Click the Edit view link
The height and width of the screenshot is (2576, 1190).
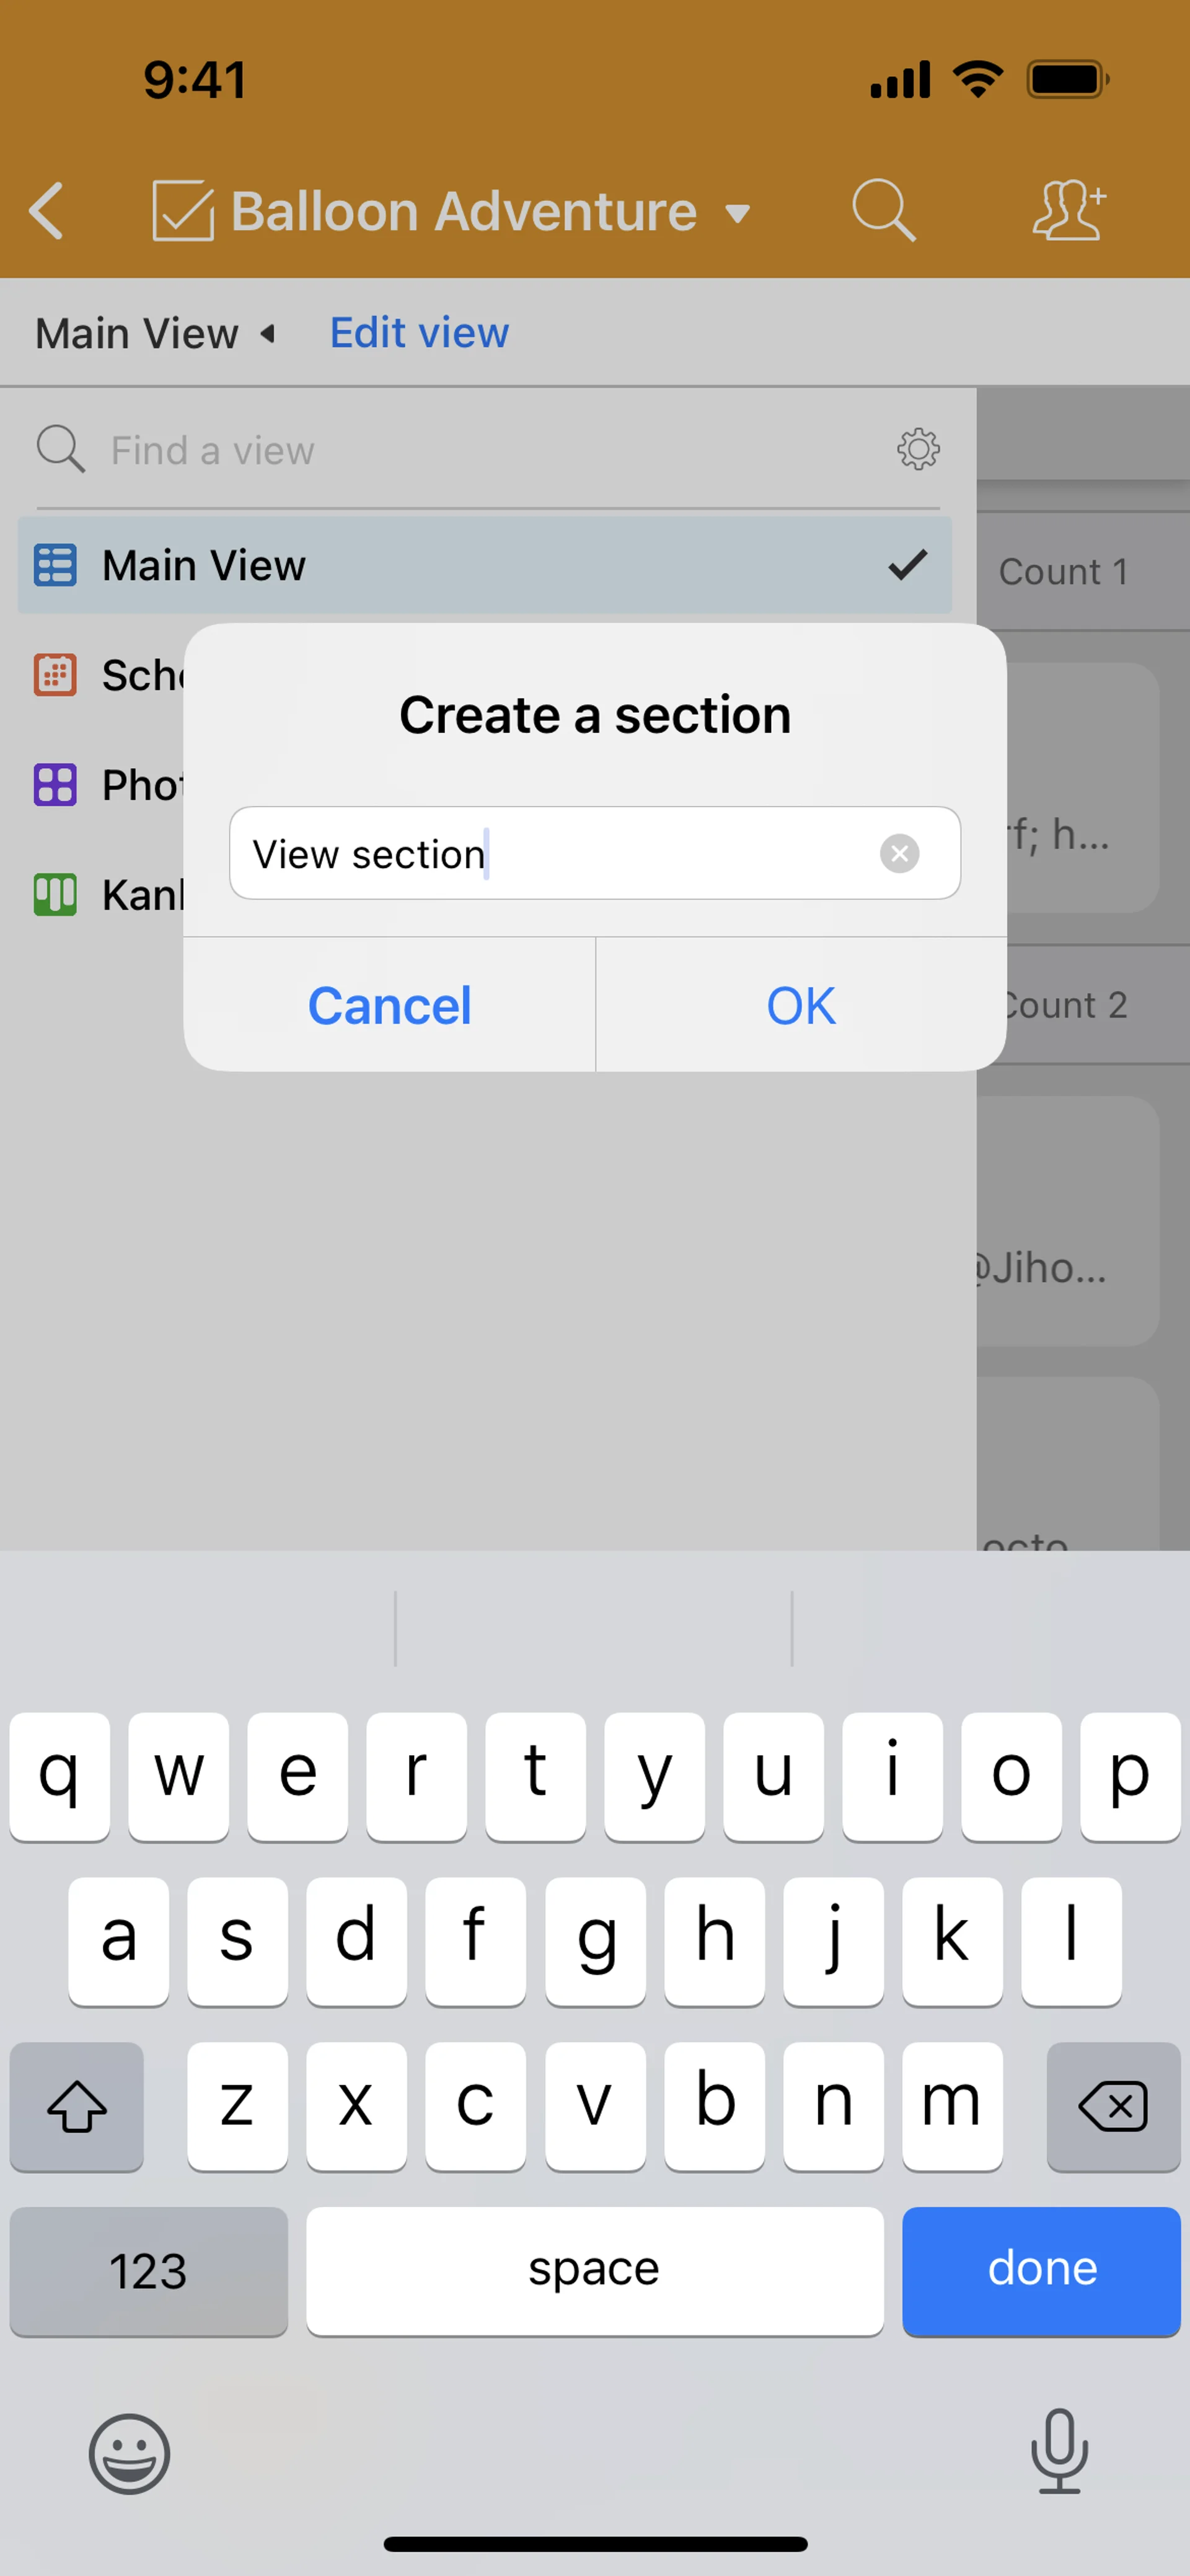(419, 333)
